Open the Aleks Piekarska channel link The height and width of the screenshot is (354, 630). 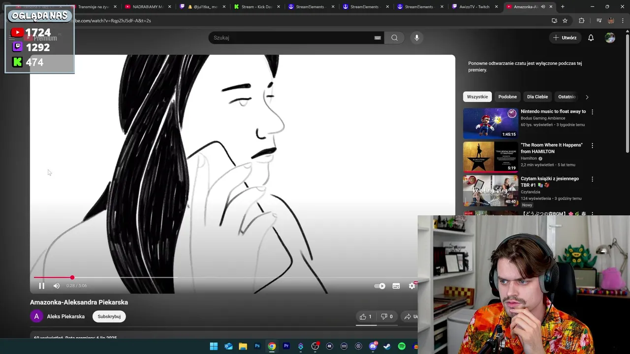click(x=65, y=317)
